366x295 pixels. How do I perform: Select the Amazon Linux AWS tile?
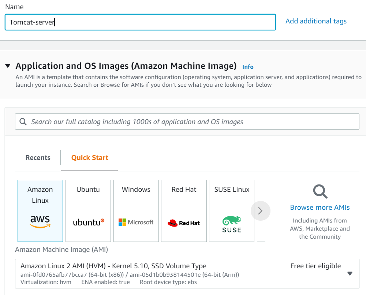click(40, 211)
